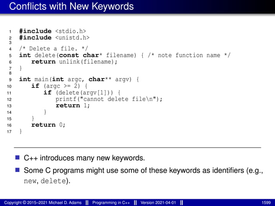Click the line "return 1;"
This screenshot has width=275, height=206.
coord(73,106)
